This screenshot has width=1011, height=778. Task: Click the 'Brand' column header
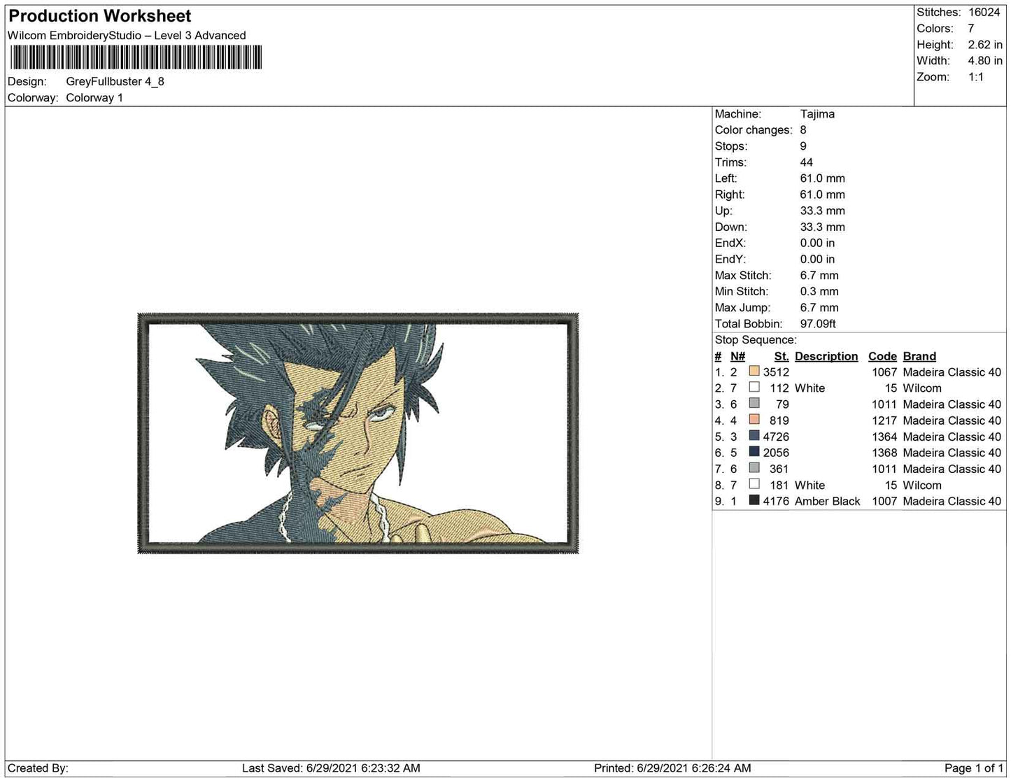point(919,356)
